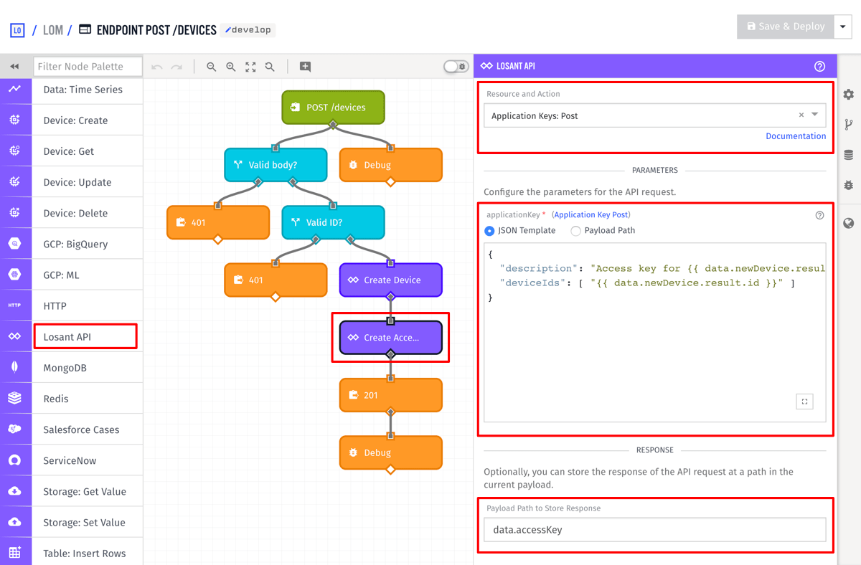861x565 pixels.
Task: Select the Debug node beside Valid body?
Action: point(390,165)
